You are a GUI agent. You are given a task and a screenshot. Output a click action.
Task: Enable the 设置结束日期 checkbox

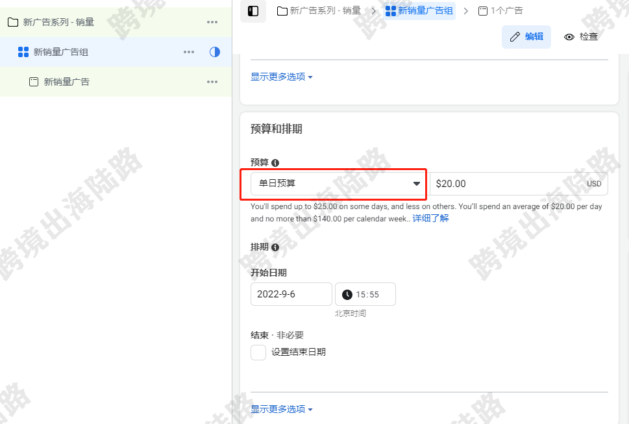(258, 353)
